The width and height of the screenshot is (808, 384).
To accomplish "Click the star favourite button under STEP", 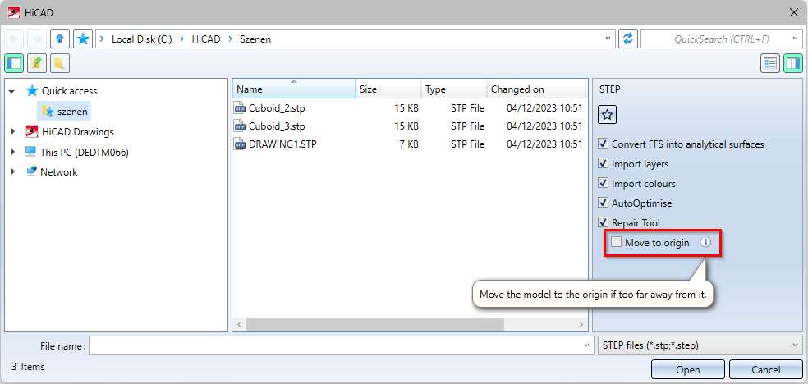I will click(607, 116).
